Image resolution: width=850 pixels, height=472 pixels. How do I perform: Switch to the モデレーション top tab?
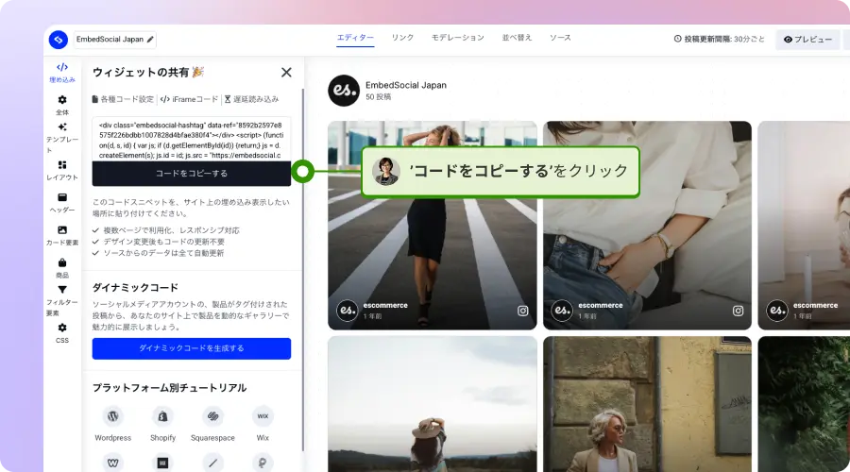[x=457, y=38]
